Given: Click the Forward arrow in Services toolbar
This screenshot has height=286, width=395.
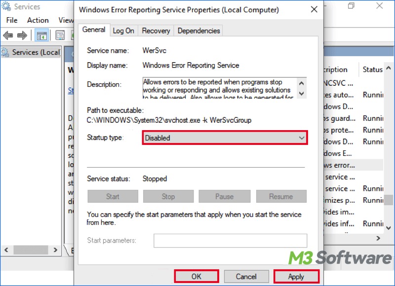Looking at the screenshot, I should 22,35.
